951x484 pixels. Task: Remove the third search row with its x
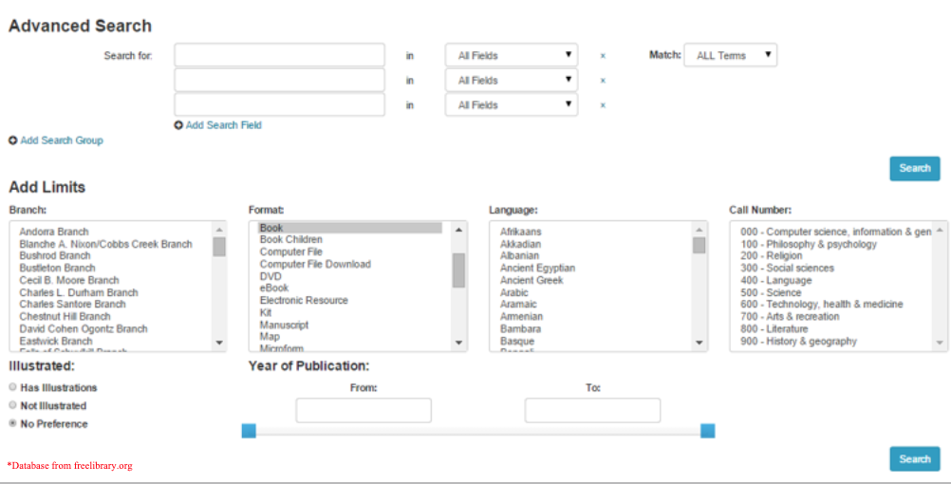coord(603,105)
